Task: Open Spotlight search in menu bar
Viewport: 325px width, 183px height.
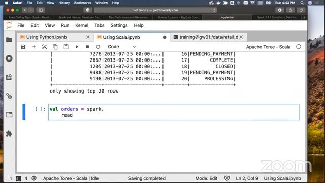Action: [x=302, y=3]
